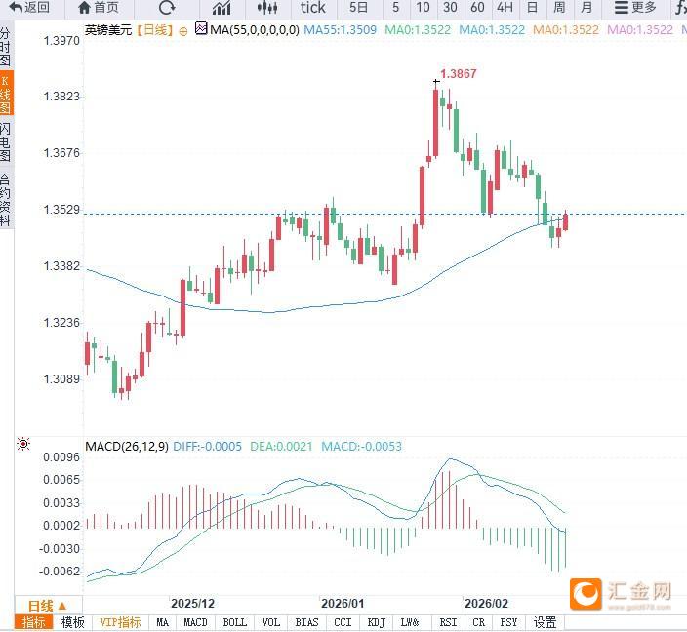Go back using the 返回 arrow button
687x632 pixels.
[x=29, y=8]
